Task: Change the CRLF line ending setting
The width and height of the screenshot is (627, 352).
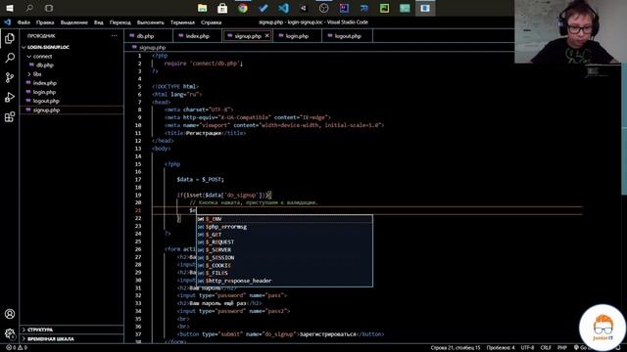Action: pyautogui.click(x=546, y=348)
